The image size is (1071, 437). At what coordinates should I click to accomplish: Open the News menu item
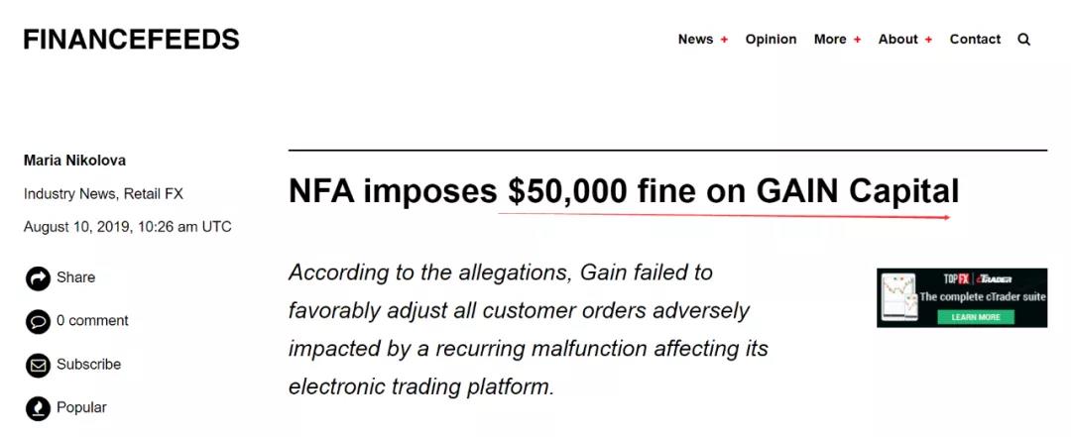pos(695,40)
